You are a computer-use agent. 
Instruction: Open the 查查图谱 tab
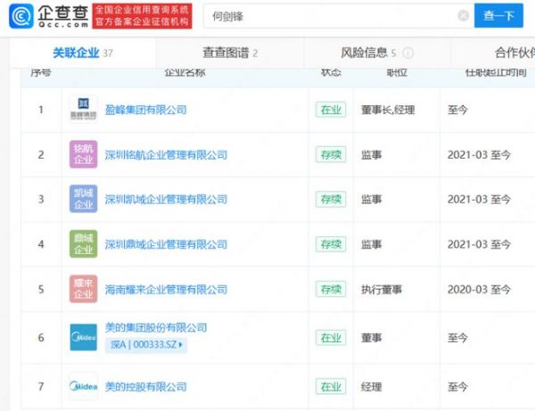[x=229, y=53]
